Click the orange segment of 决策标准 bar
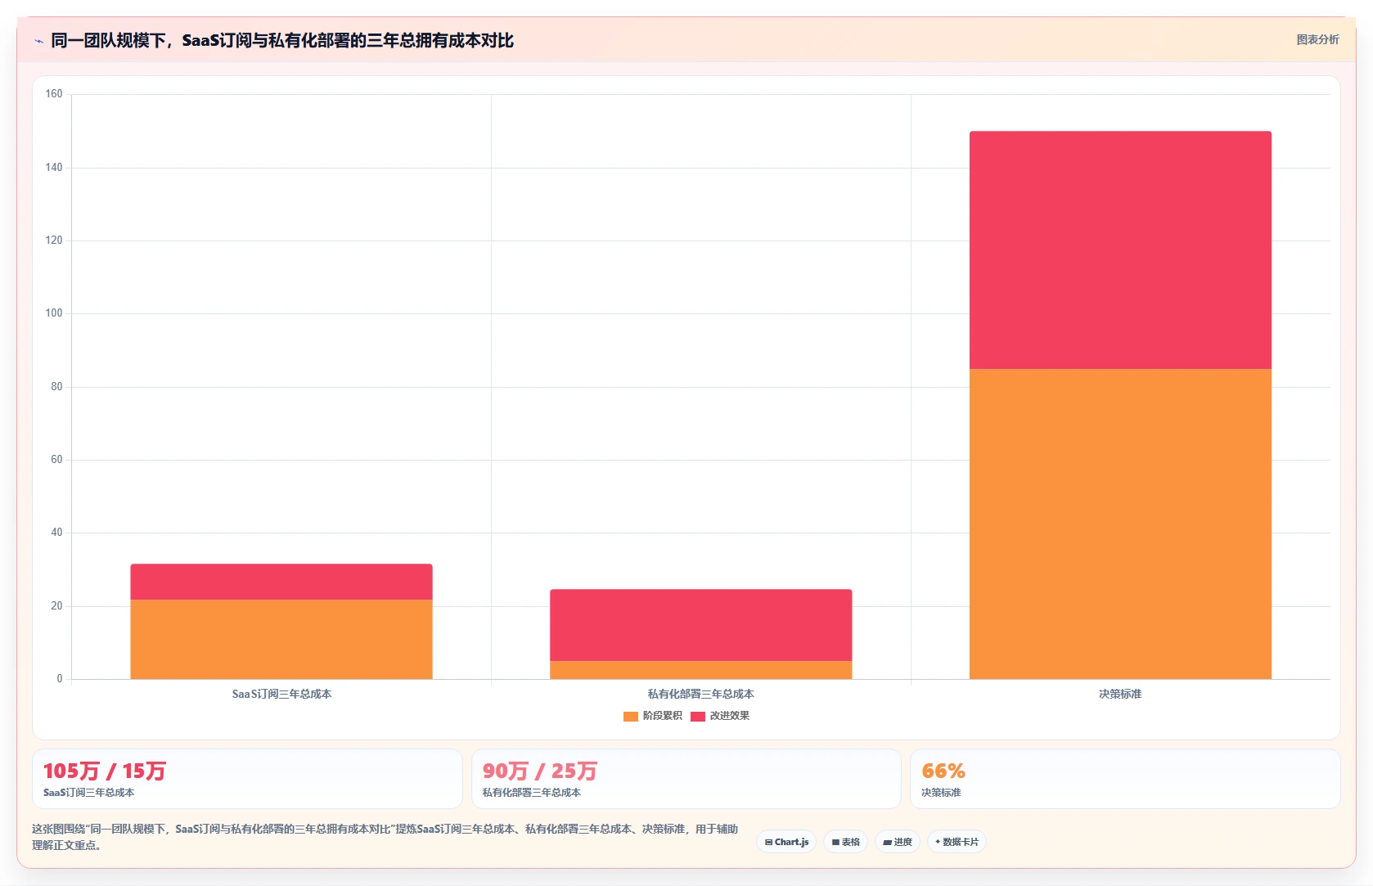 click(1120, 524)
